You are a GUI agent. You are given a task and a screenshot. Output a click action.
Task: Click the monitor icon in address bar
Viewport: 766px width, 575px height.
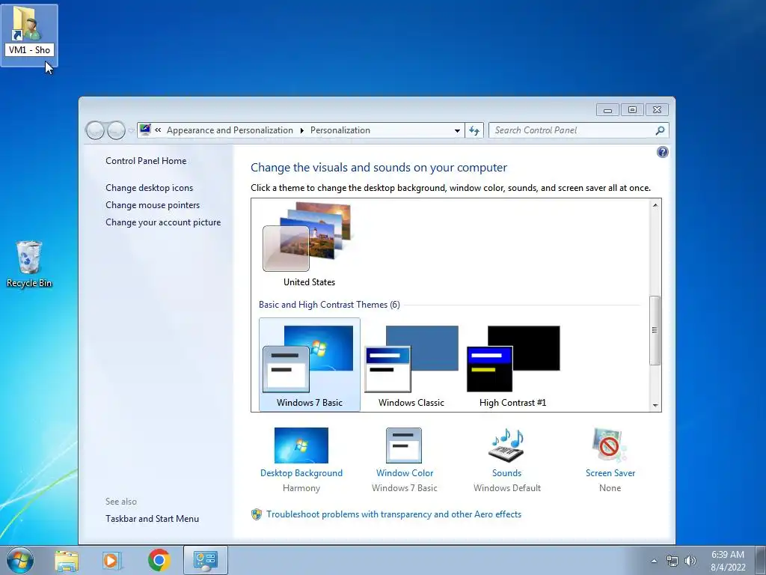145,130
